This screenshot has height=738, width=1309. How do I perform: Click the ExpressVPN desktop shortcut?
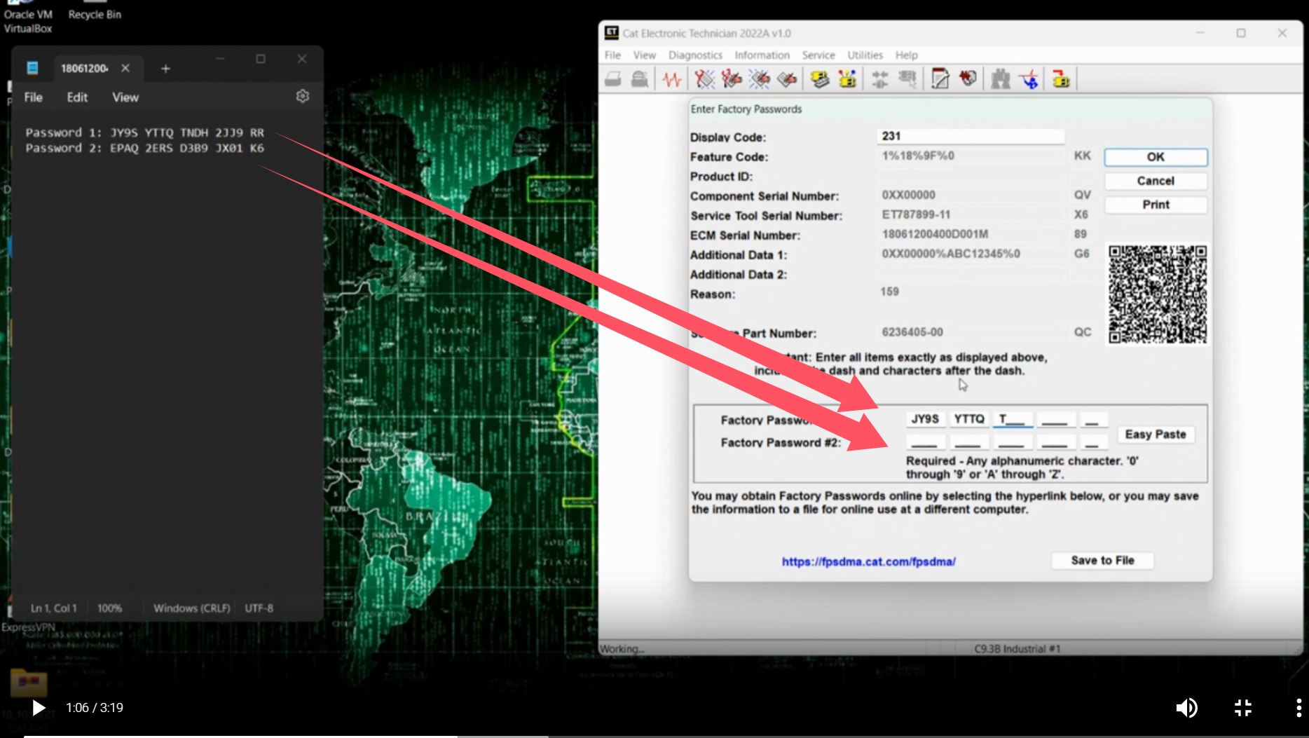coord(28,627)
